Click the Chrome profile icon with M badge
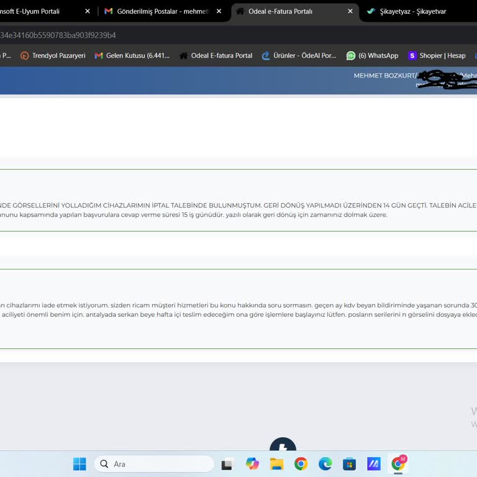This screenshot has width=477, height=477. 398,463
